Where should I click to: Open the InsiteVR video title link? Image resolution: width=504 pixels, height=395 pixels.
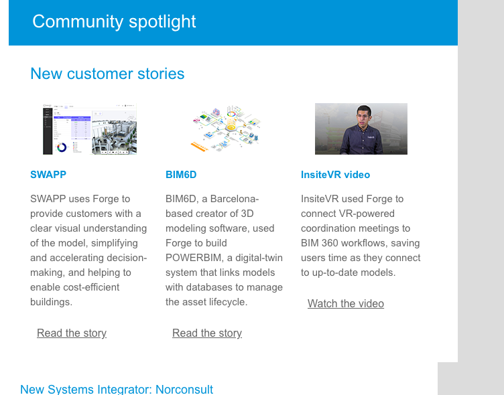[335, 175]
